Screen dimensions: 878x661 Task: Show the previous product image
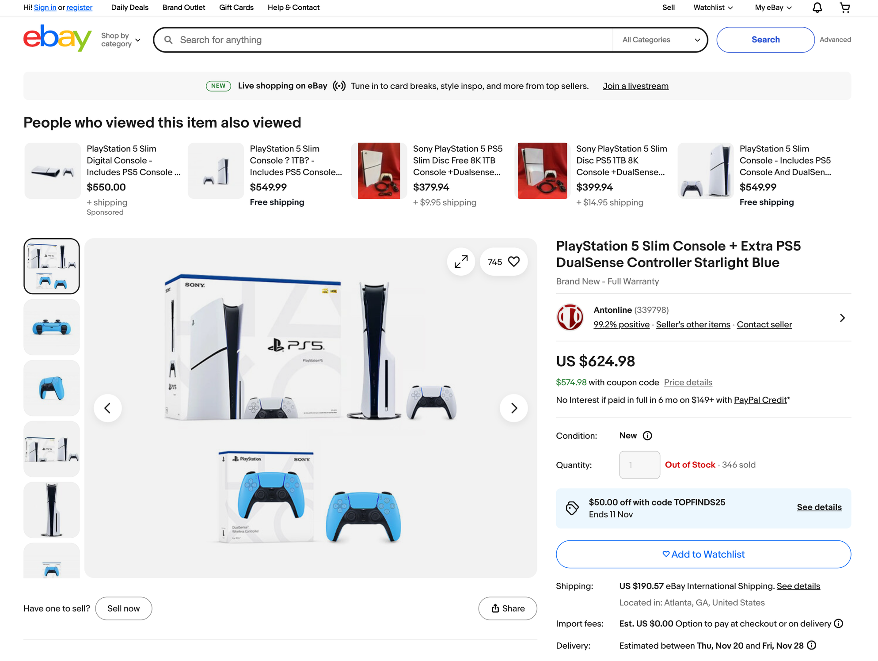(108, 408)
